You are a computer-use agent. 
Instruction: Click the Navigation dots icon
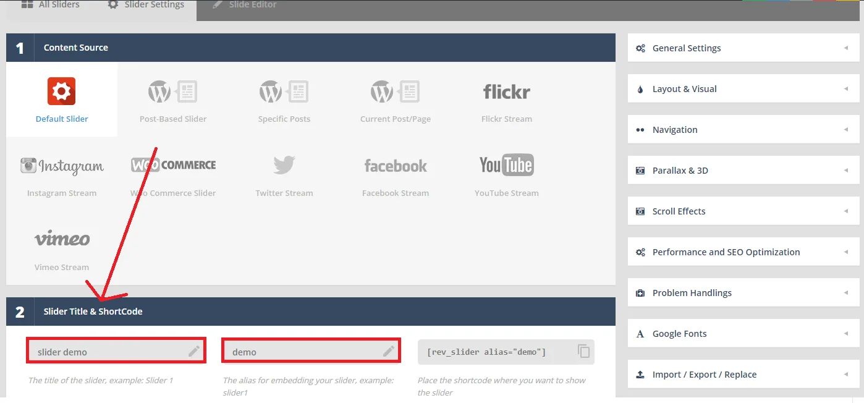coord(640,130)
